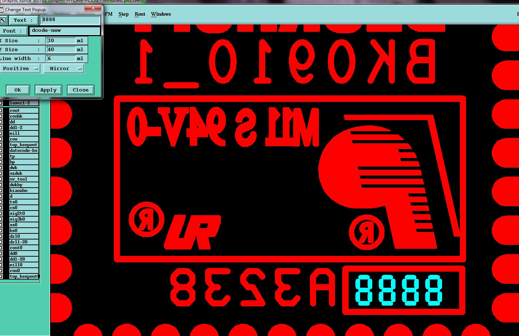The image size is (519, 336).
Task: Open the DFM menu
Action: click(x=108, y=14)
